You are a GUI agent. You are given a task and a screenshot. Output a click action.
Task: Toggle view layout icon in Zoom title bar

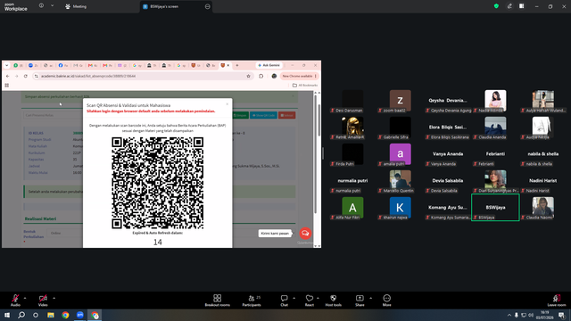point(522,6)
